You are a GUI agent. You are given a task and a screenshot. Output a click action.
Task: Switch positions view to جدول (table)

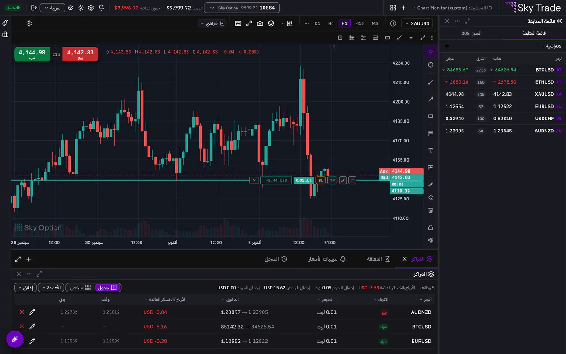click(107, 288)
